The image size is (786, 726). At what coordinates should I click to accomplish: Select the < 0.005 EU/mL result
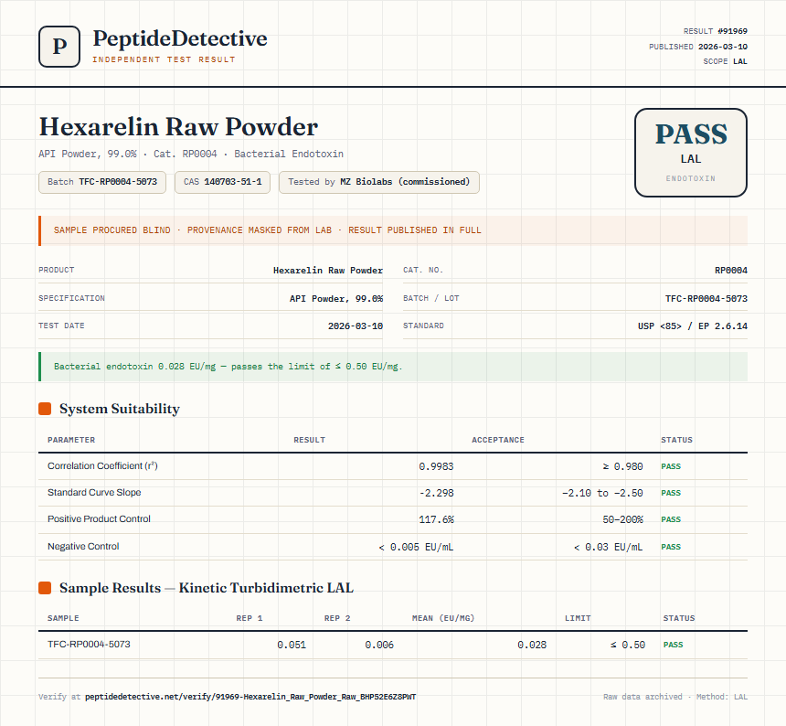coord(416,547)
